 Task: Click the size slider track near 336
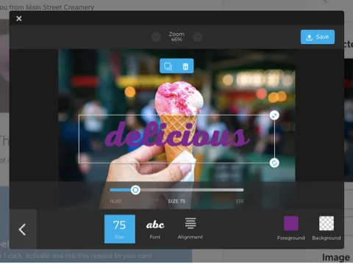click(239, 190)
